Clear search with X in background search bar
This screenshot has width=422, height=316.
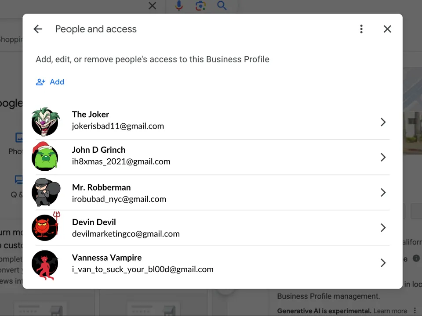pos(153,5)
